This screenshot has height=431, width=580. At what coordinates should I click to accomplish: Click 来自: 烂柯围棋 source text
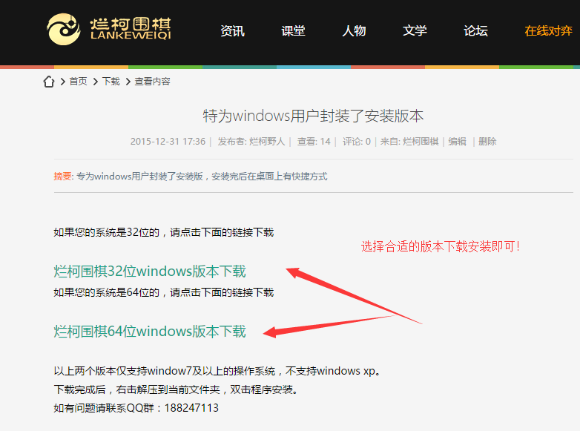(x=409, y=142)
